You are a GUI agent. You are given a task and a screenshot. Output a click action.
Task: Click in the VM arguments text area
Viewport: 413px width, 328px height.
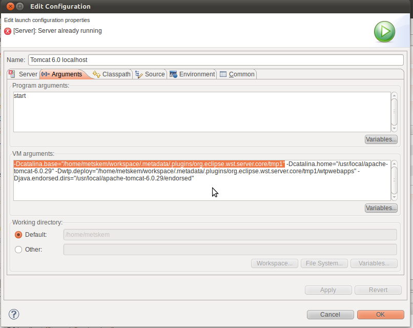pyautogui.click(x=202, y=180)
